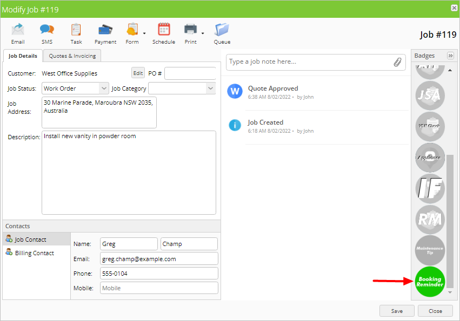Image resolution: width=460 pixels, height=321 pixels.
Task: Toggle the IF badge
Action: pyautogui.click(x=430, y=188)
